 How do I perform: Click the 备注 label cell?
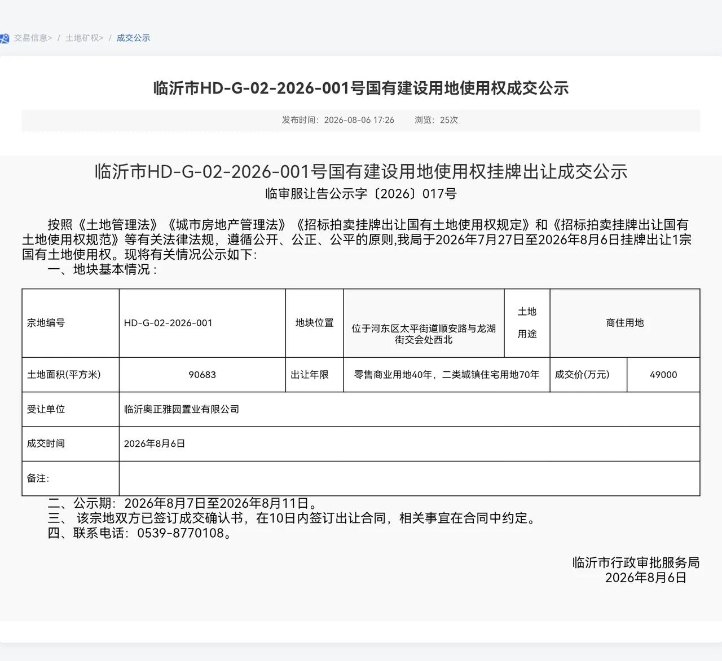(71, 478)
